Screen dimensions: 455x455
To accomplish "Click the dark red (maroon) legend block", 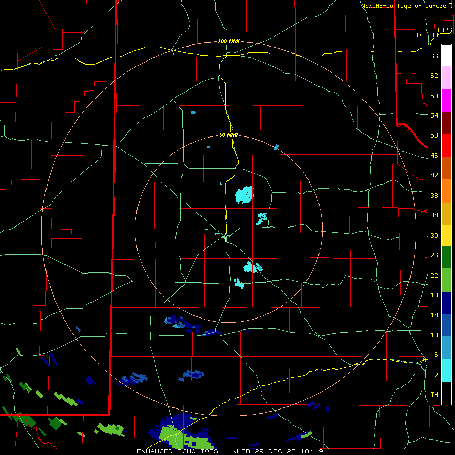I will (446, 123).
